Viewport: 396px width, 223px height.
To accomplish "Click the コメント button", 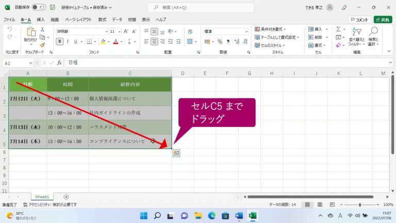I will click(x=359, y=20).
